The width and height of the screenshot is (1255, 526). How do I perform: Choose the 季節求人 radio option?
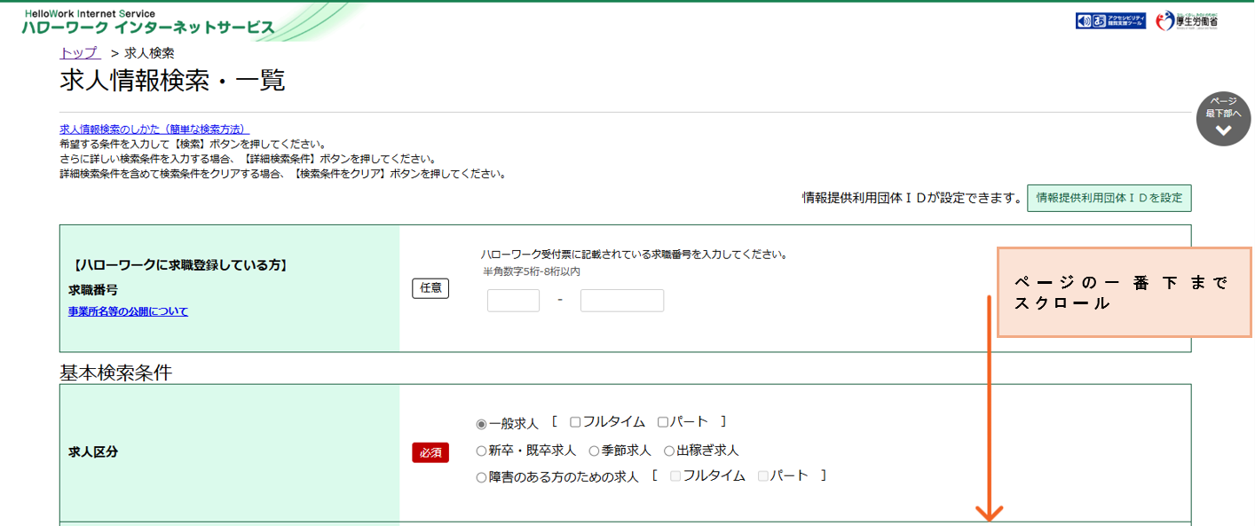[x=594, y=451]
